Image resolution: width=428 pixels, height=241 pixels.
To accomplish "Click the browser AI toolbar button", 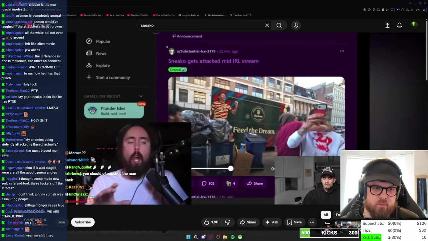I will 419,10.
